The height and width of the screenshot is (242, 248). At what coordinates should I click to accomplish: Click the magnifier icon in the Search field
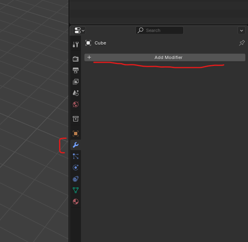[x=140, y=30]
